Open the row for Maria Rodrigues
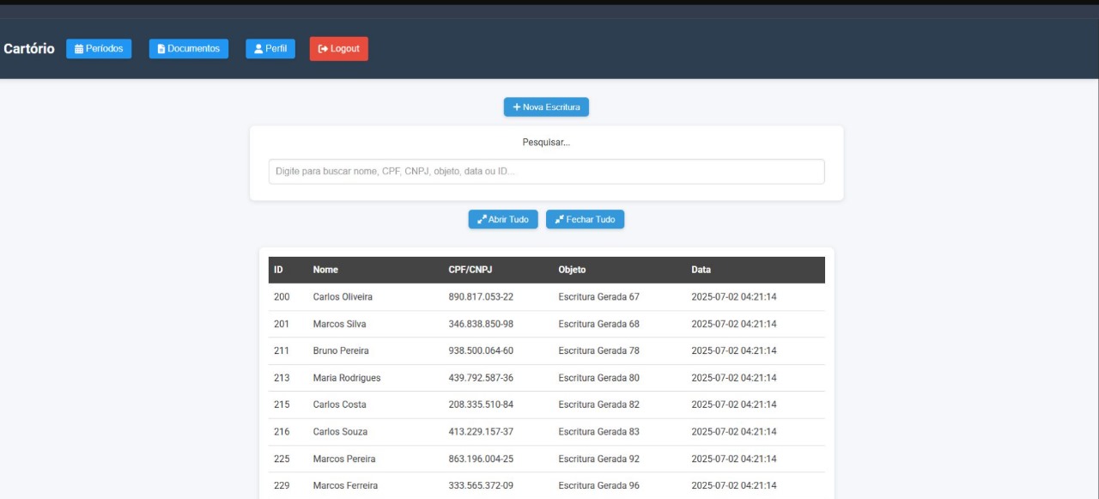This screenshot has width=1099, height=499. point(347,378)
